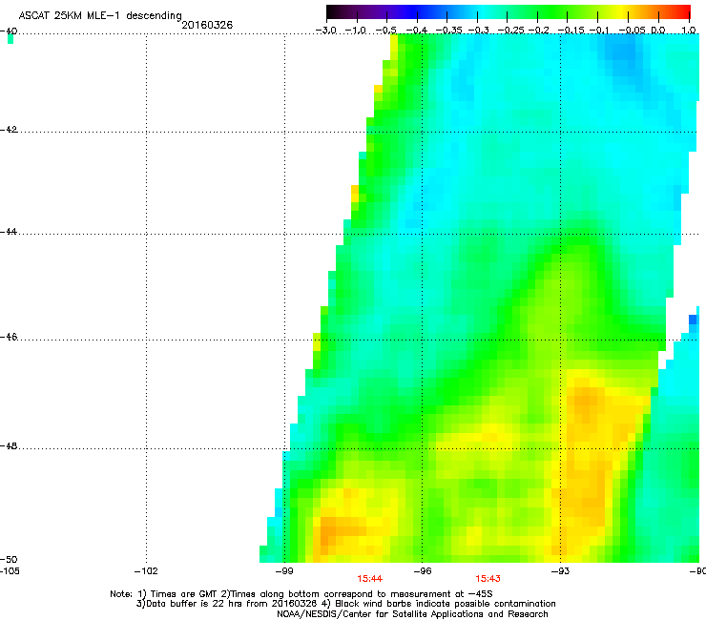706x620 pixels.
Task: Click the red time stamp 15:43
Action: 488,579
